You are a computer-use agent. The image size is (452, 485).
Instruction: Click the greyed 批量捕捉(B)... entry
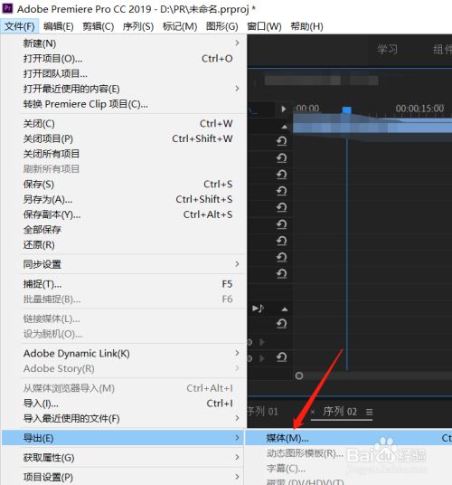[124, 300]
